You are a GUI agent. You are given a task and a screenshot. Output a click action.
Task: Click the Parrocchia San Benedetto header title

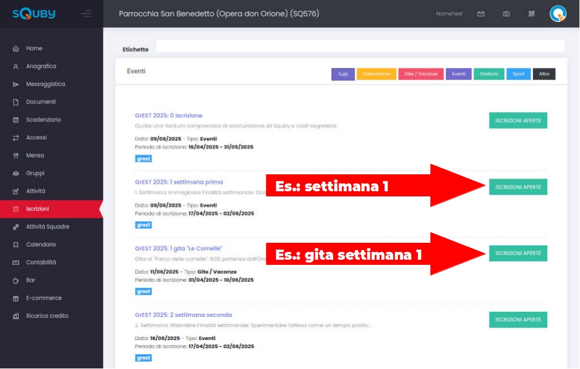point(219,14)
